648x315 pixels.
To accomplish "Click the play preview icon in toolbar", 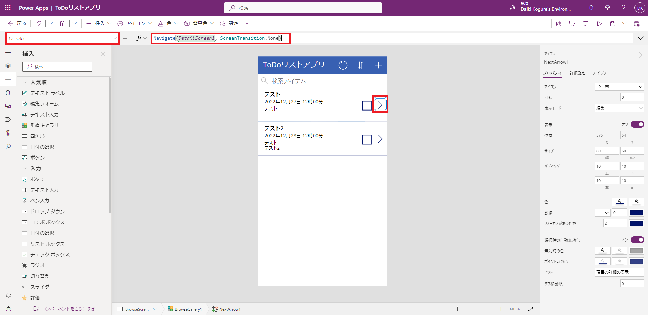I will pyautogui.click(x=599, y=24).
